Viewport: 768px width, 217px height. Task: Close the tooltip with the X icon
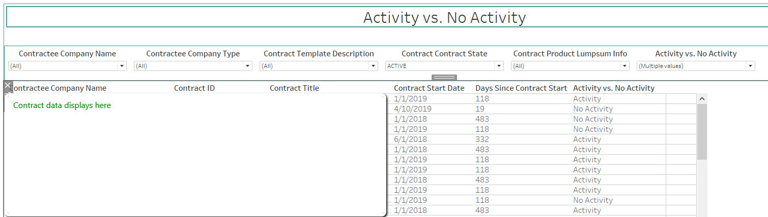[8, 85]
